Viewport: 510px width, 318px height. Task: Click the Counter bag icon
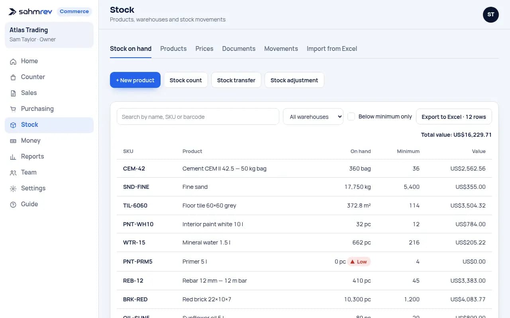(x=13, y=77)
